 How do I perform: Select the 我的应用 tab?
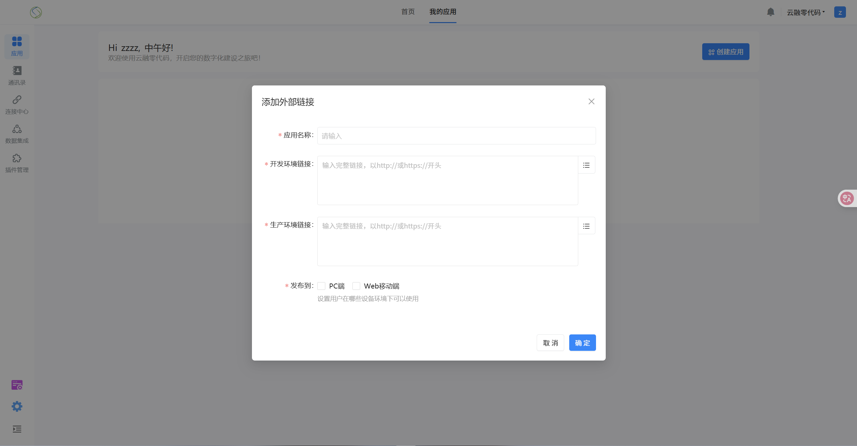pos(443,12)
